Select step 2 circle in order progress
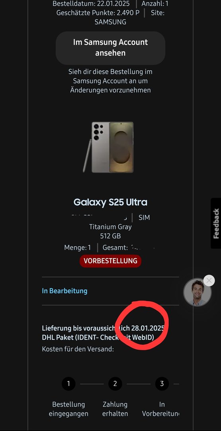 (115, 384)
